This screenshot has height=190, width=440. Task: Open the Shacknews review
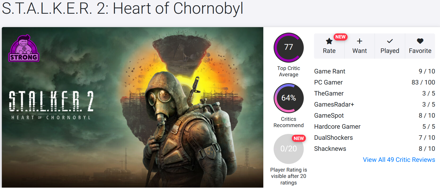(375, 149)
